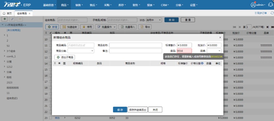The width and height of the screenshot is (274, 121).
Task: Click the 批量导入 button
Action: 128,27
